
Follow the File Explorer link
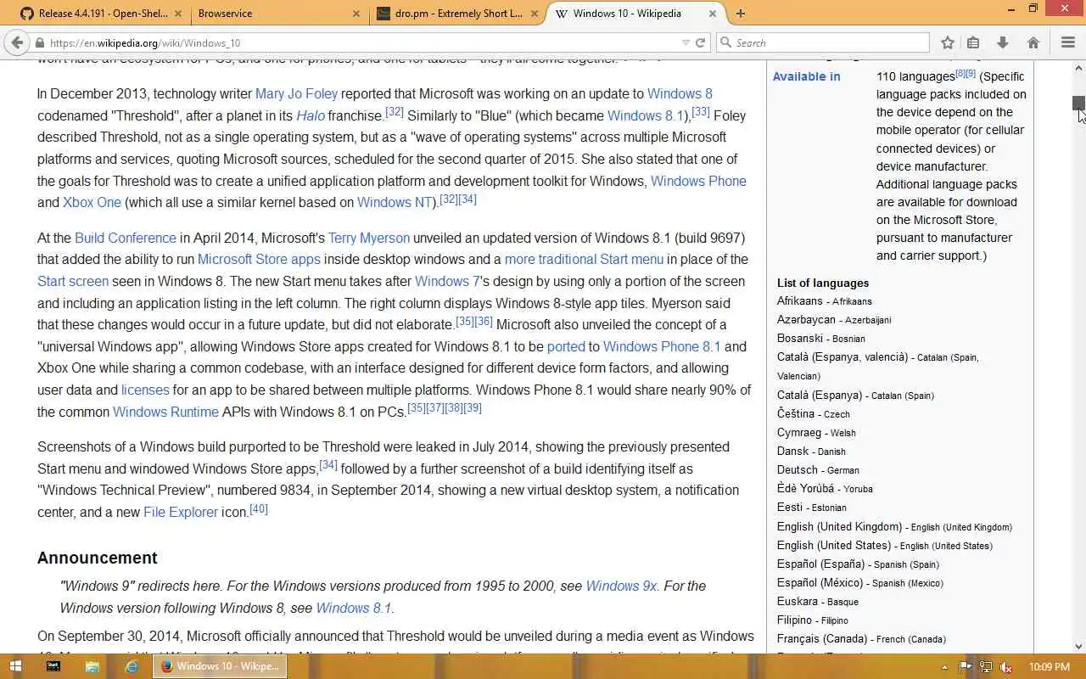181,512
